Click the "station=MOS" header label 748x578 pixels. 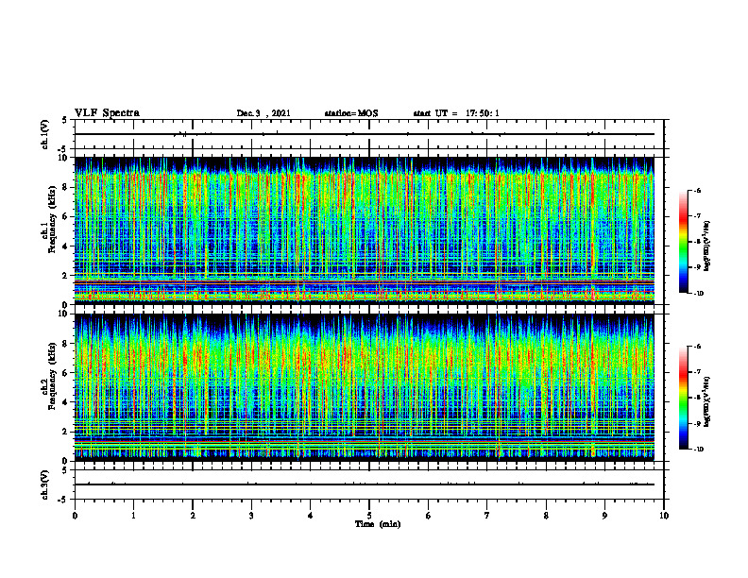(x=351, y=113)
